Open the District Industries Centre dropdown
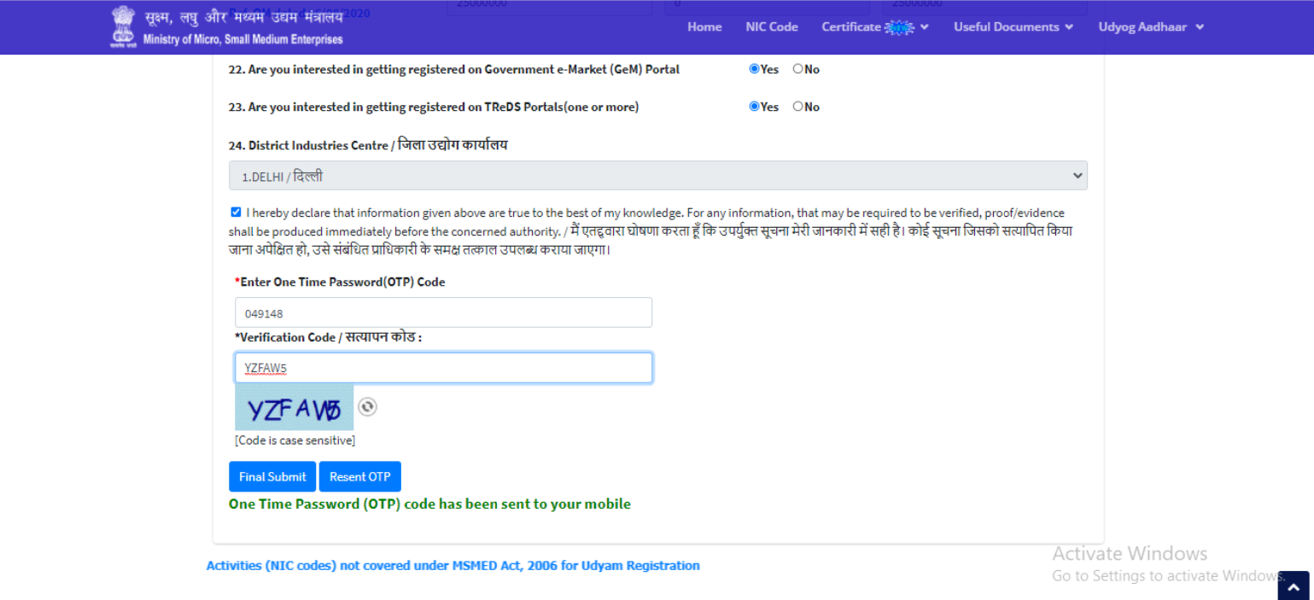The width and height of the screenshot is (1314, 600). [x=657, y=176]
